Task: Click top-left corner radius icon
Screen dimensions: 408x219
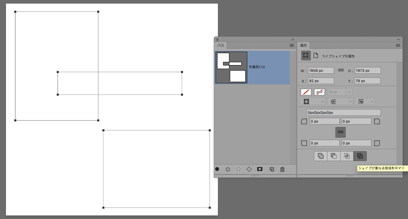Action: click(304, 121)
